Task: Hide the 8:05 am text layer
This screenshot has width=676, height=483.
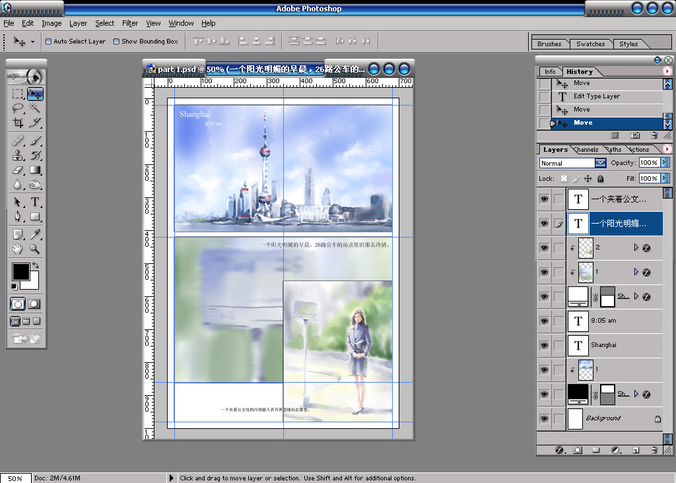Action: point(544,321)
